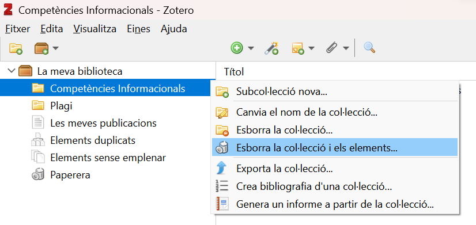Open the Fitxer menu
476x225 pixels.
[18, 29]
